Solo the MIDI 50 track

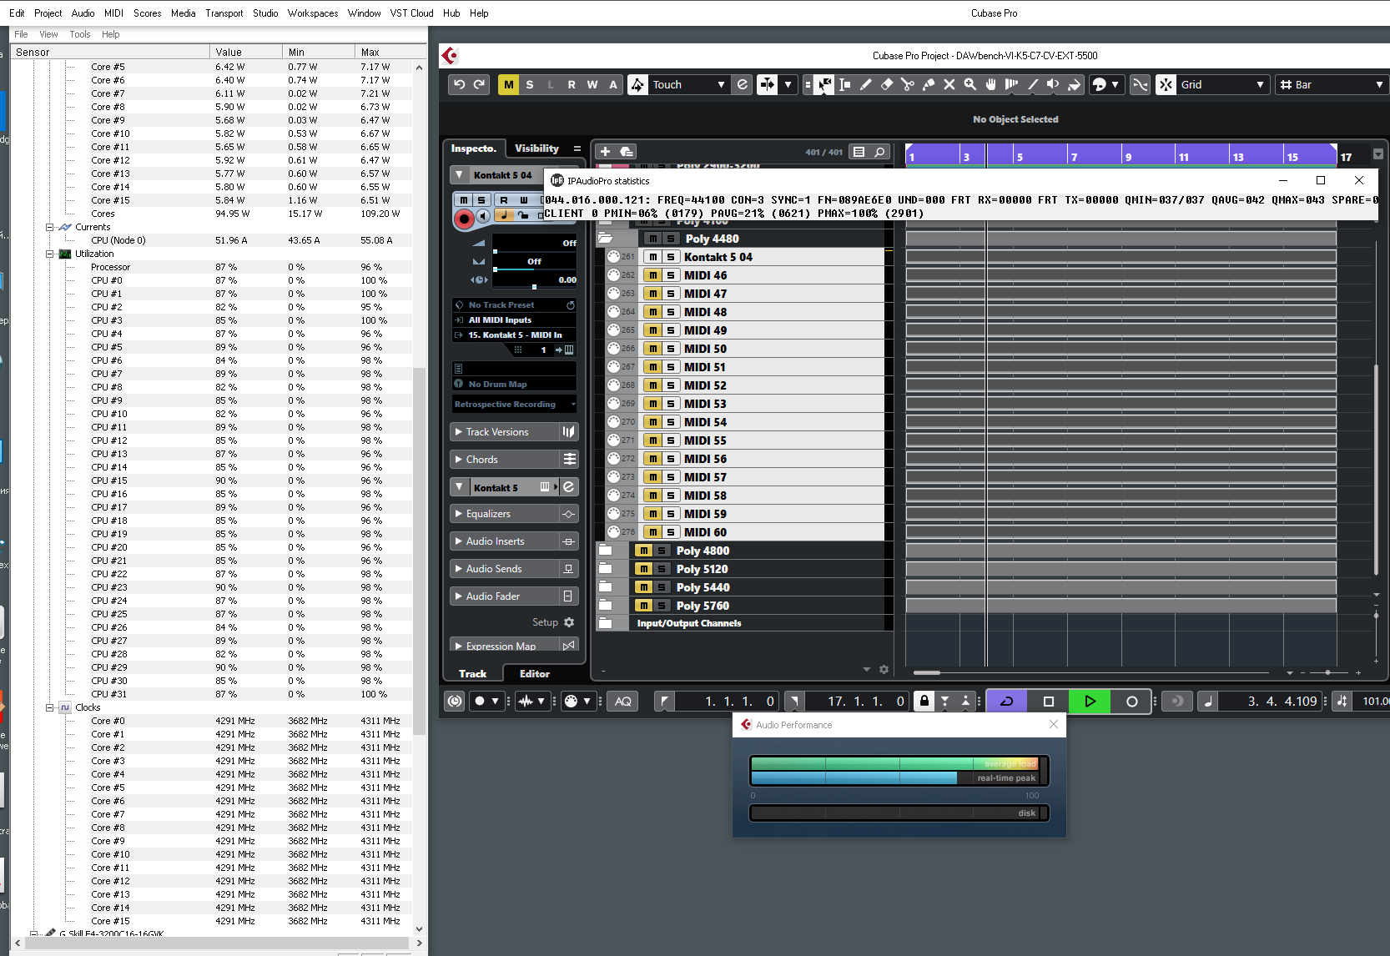(x=671, y=349)
